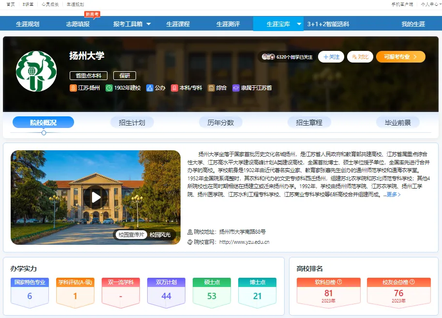The height and width of the screenshot is (318, 442).
Task: Open 我的生涯 in the nav bar
Action: tap(413, 24)
